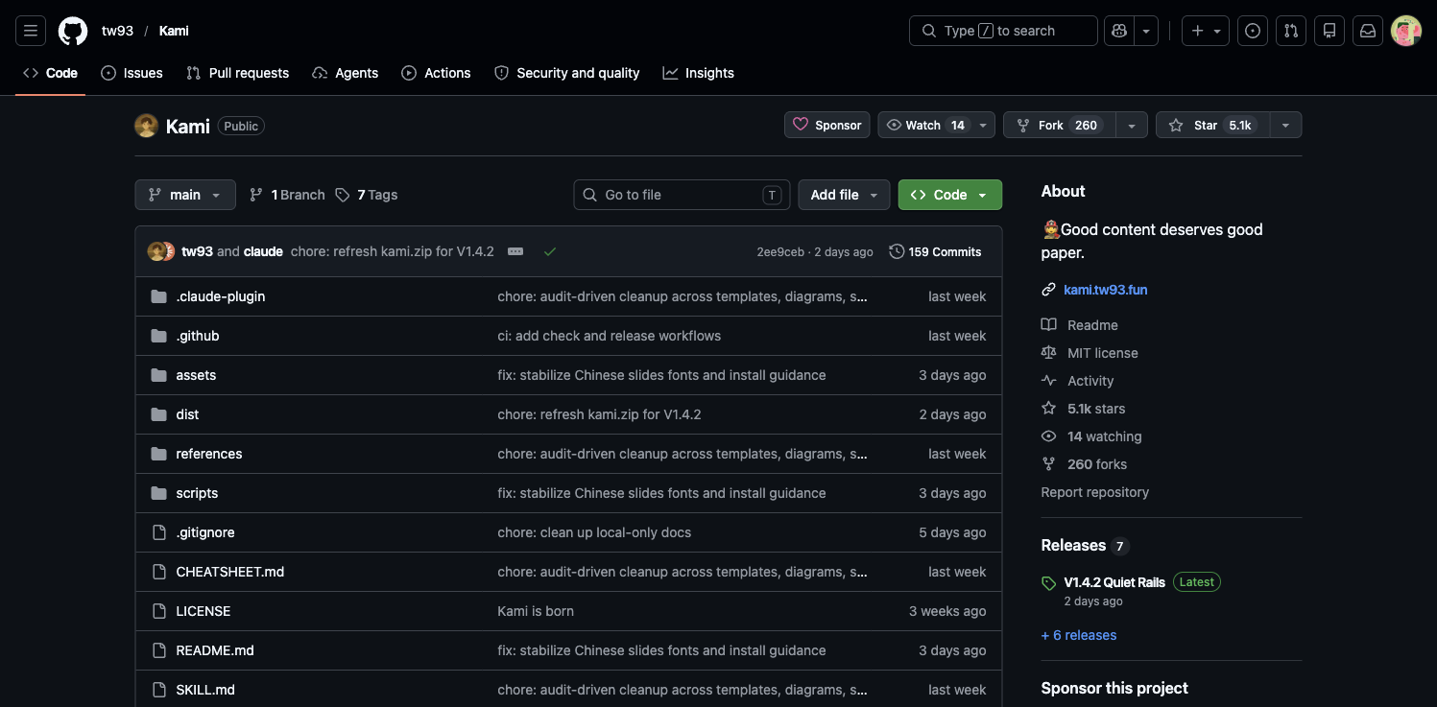Open the Agents tab

(346, 73)
